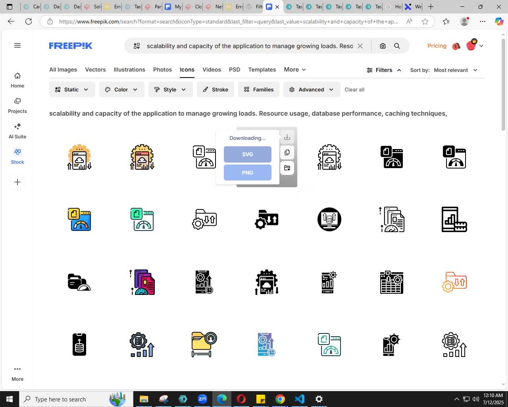The image size is (508, 407).
Task: Open the black calendar grid gear icon
Action: pos(392,282)
